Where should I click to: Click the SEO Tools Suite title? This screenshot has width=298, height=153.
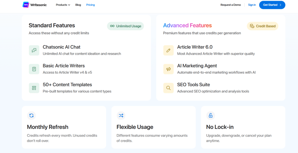[x=194, y=84]
